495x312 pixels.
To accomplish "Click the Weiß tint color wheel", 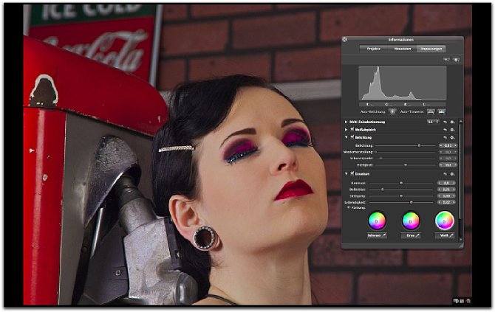I will pyautogui.click(x=445, y=221).
